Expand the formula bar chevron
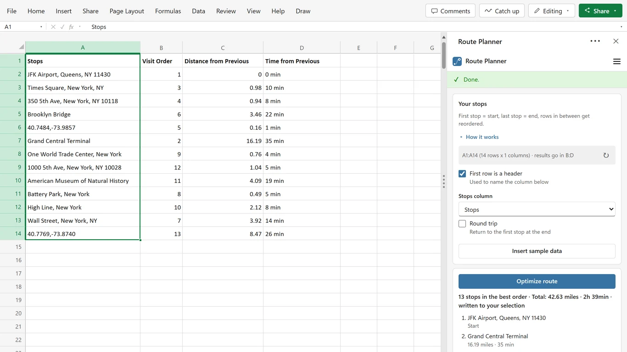The image size is (627, 352). tap(621, 27)
